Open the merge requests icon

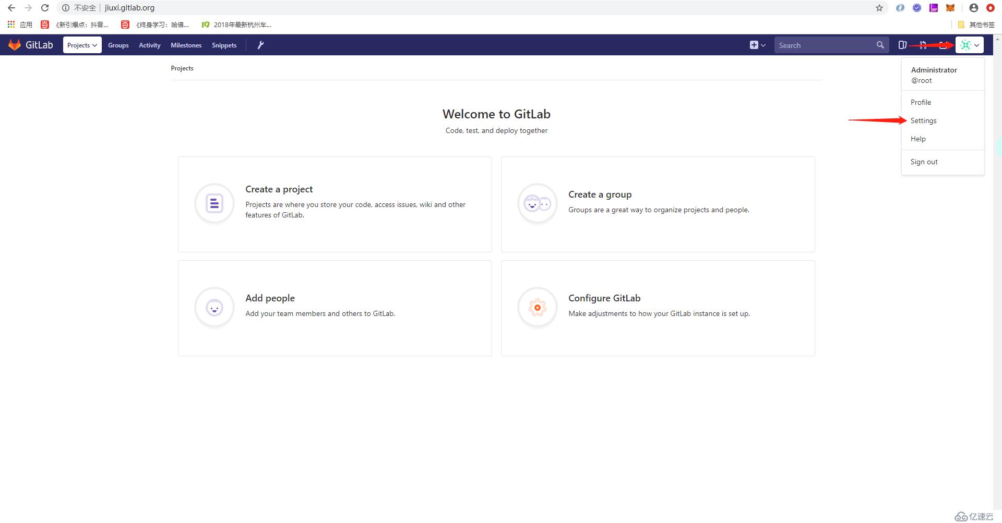click(x=923, y=45)
